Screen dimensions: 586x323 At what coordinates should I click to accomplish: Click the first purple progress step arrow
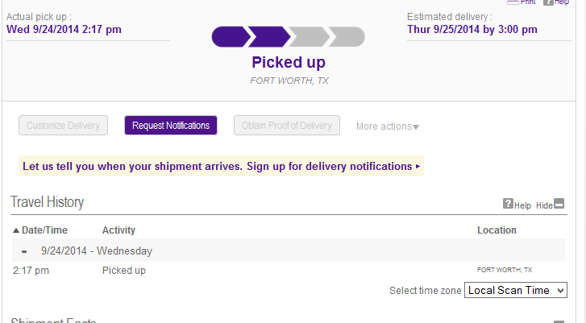[229, 36]
